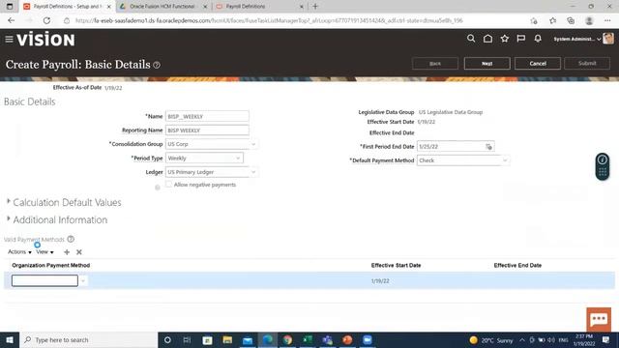The width and height of the screenshot is (619, 348).
Task: Click the Windows taskbar search box
Action: click(89, 339)
